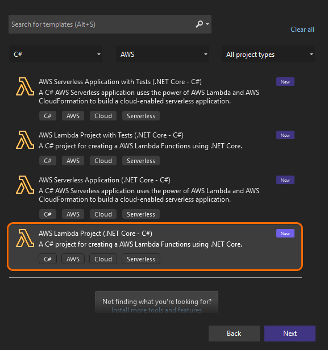328x350 pixels.
Task: Open Install more tools and features link
Action: tap(156, 310)
